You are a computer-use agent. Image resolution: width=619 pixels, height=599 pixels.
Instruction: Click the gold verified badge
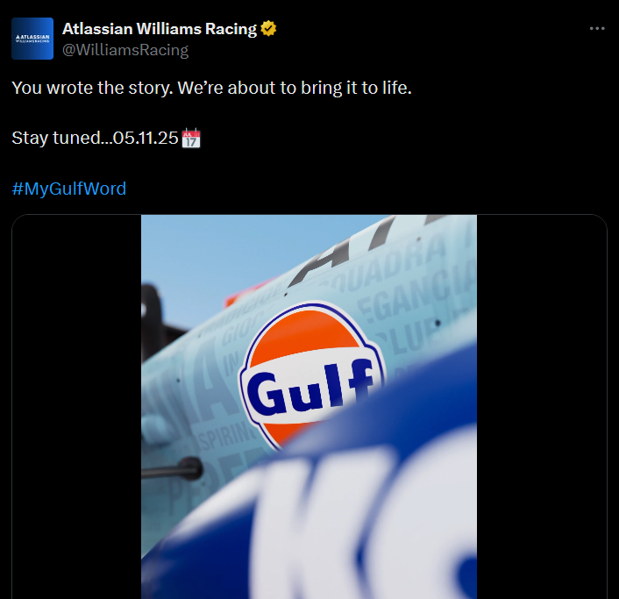click(268, 29)
